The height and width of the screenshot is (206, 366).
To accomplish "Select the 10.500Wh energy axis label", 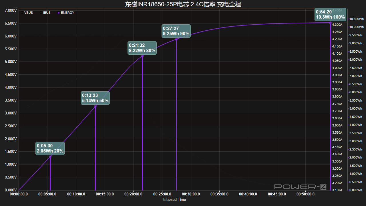I will 356,19.
